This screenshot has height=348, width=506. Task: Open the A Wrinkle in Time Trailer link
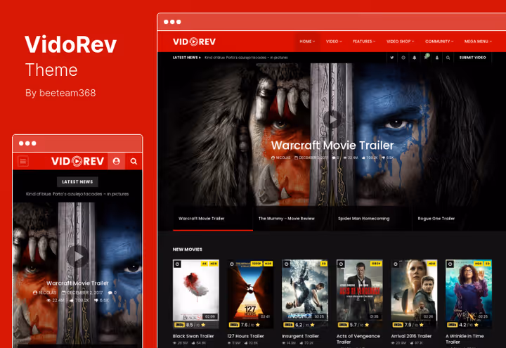[x=465, y=339]
